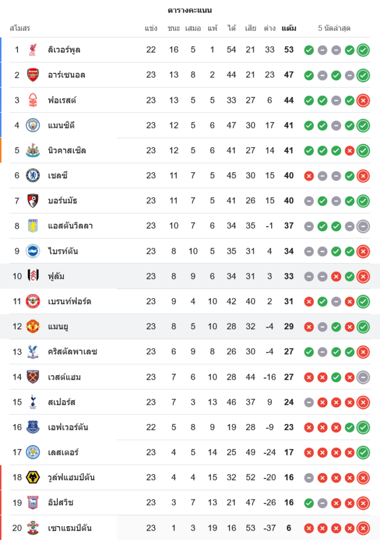Click the สโมสร club column header

(20, 28)
